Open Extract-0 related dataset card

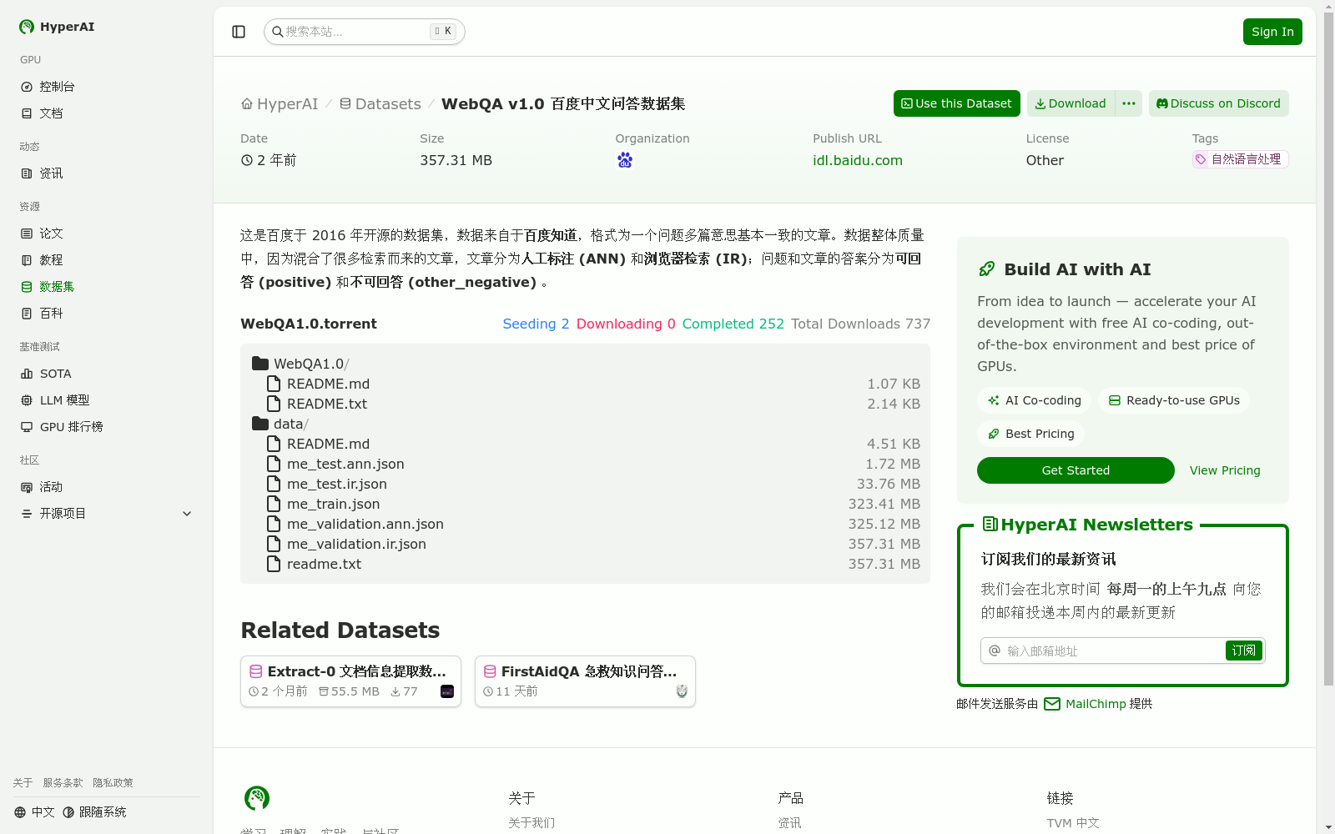350,681
